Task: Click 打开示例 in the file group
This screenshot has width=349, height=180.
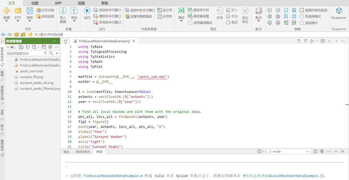Action: coord(46,10)
